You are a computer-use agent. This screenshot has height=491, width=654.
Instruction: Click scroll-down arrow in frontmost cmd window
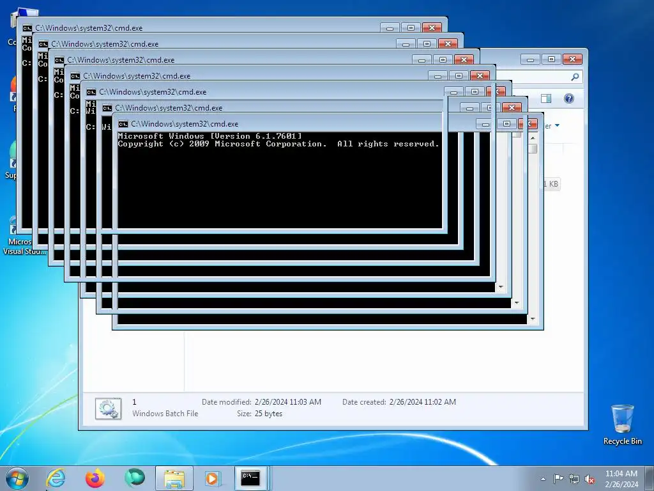coord(533,320)
